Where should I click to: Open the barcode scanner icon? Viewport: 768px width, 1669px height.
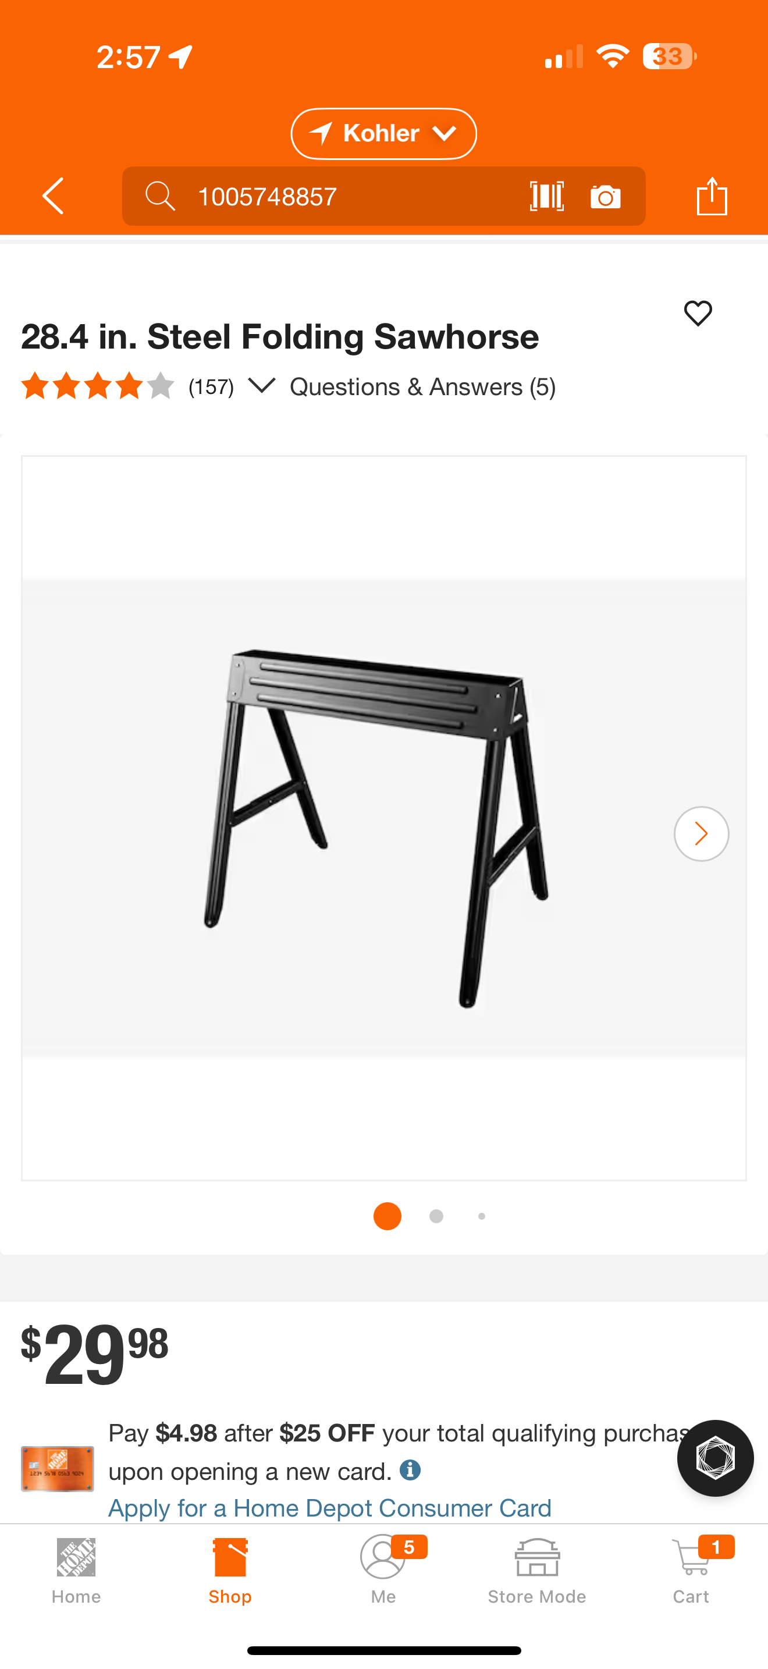pyautogui.click(x=546, y=196)
